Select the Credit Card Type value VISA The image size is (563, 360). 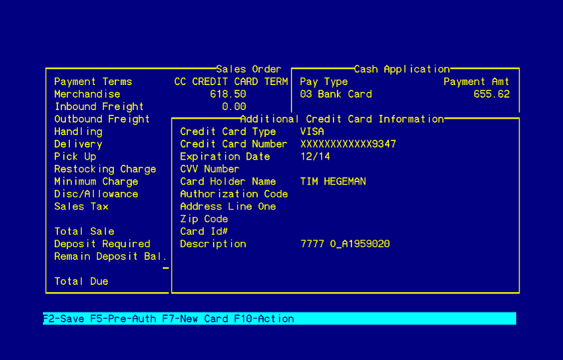[x=312, y=131]
